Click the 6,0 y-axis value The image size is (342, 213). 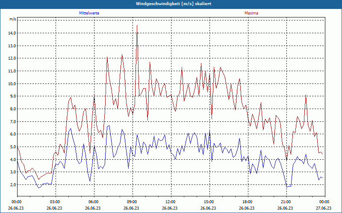pyautogui.click(x=13, y=134)
